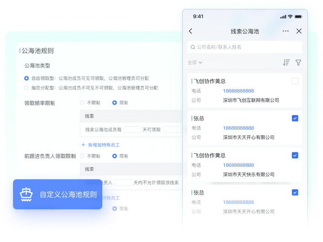Image resolution: width=323 pixels, height=242 pixels.
Task: Expand the 全部 dropdown
Action: pos(195,62)
